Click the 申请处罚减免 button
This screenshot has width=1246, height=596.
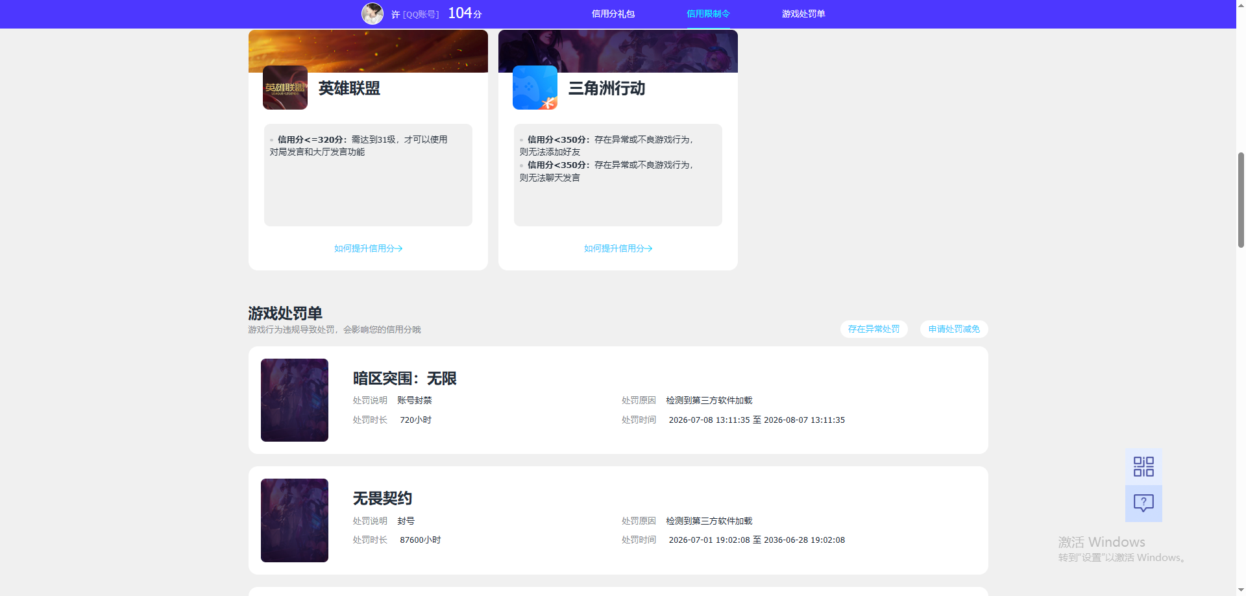point(954,329)
